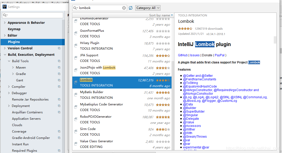
Task: Click the plugin description scrollbar thumb
Action: pyautogui.click(x=275, y=40)
